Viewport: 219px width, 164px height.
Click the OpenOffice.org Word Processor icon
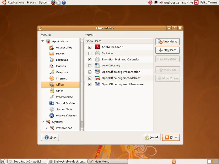coord(97,84)
